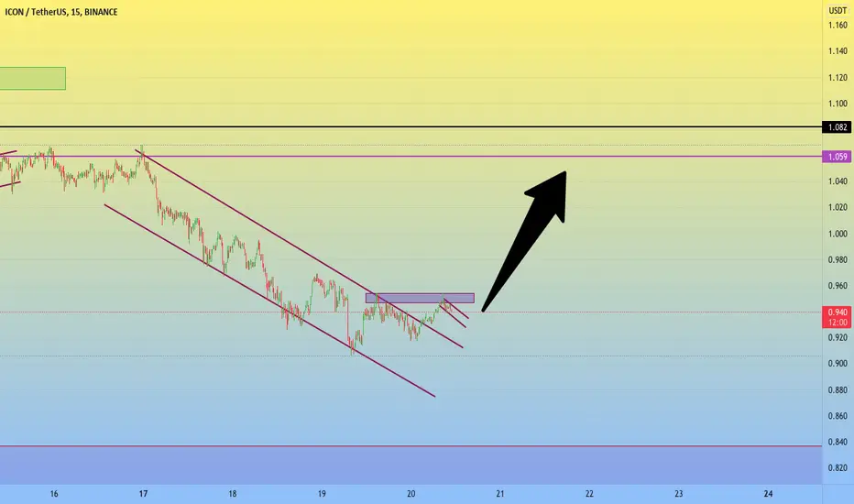Select the black 1.082 price label
Viewport: 854px width, 504px height.
click(838, 127)
